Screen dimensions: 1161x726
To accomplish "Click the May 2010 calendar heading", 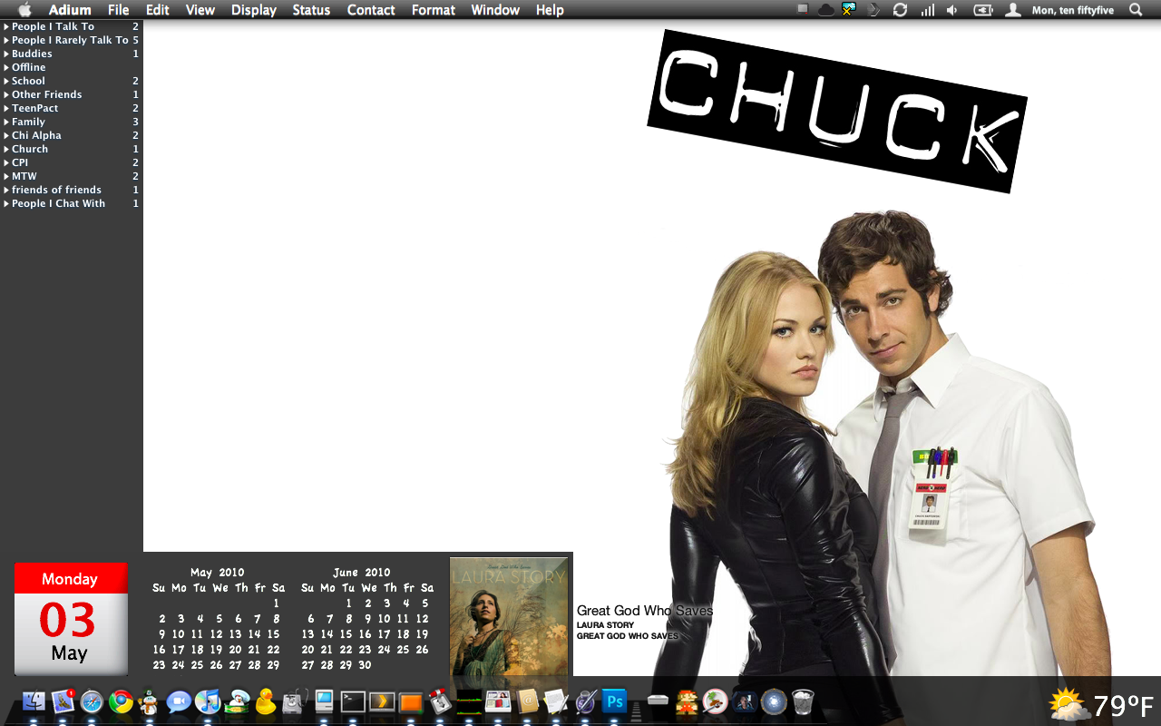I will click(x=218, y=573).
